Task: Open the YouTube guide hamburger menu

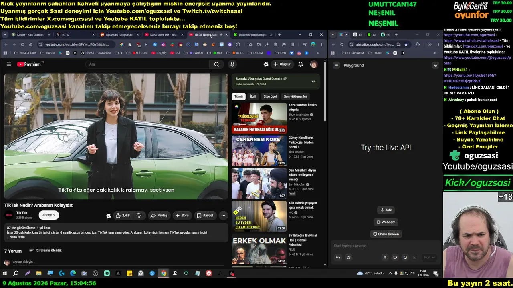Action: 9,64
